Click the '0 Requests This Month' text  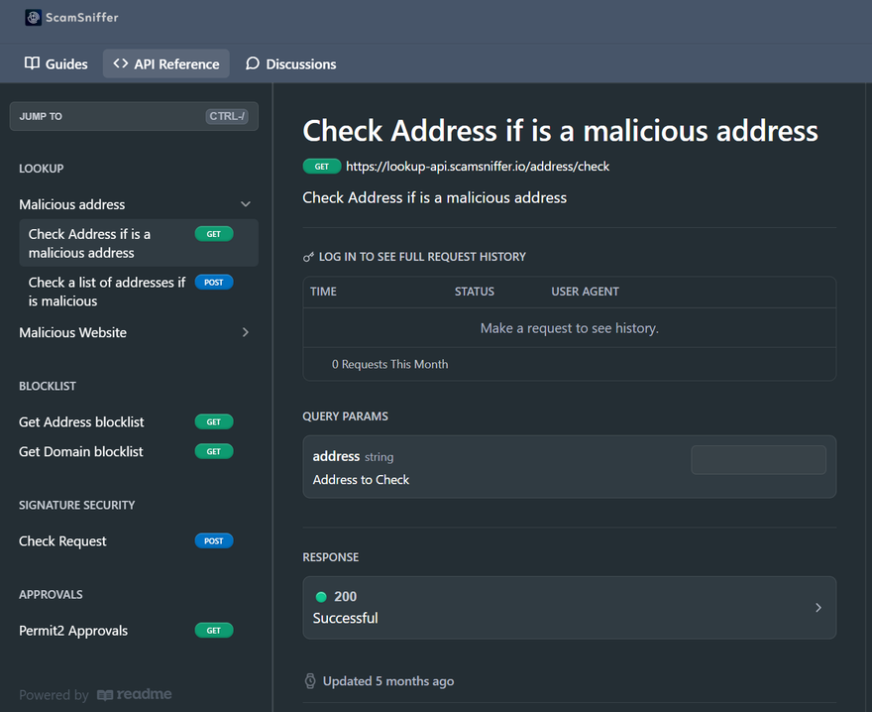tap(389, 364)
